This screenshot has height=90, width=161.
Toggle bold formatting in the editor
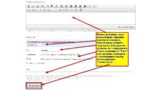(x=29, y=6)
